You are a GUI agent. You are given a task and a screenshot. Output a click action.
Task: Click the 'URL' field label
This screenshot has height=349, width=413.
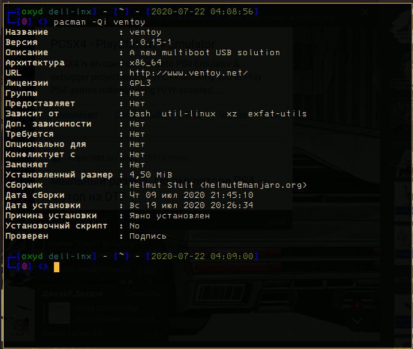[13, 73]
